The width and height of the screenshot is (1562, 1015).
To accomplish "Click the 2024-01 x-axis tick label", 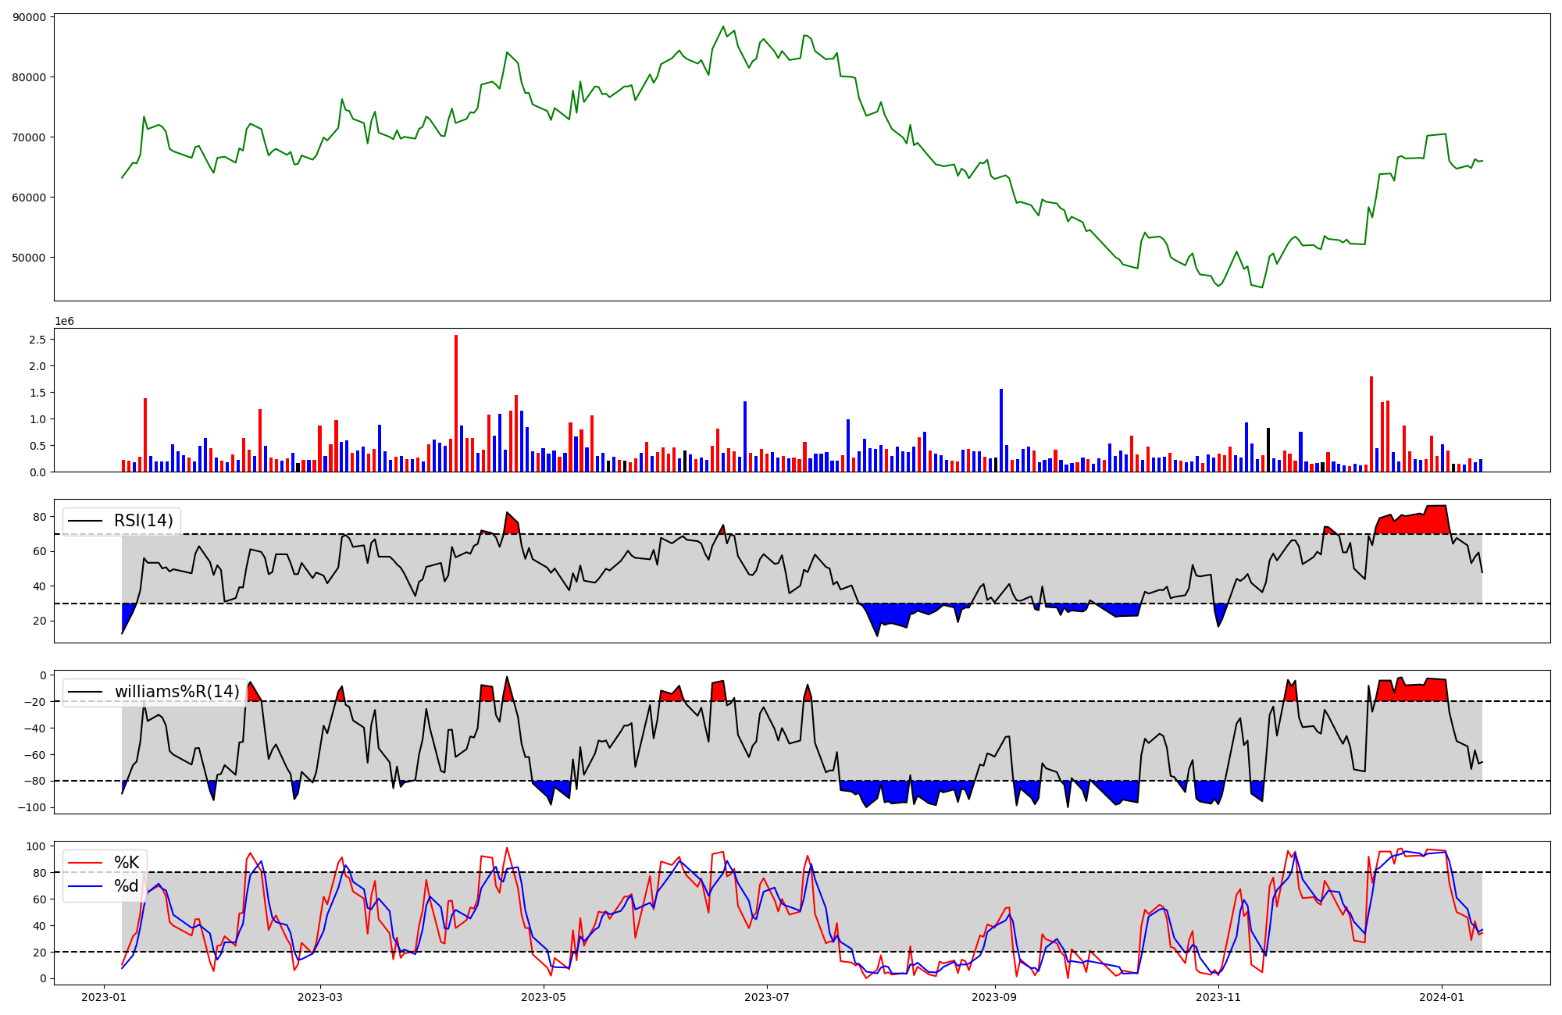I will (1442, 997).
